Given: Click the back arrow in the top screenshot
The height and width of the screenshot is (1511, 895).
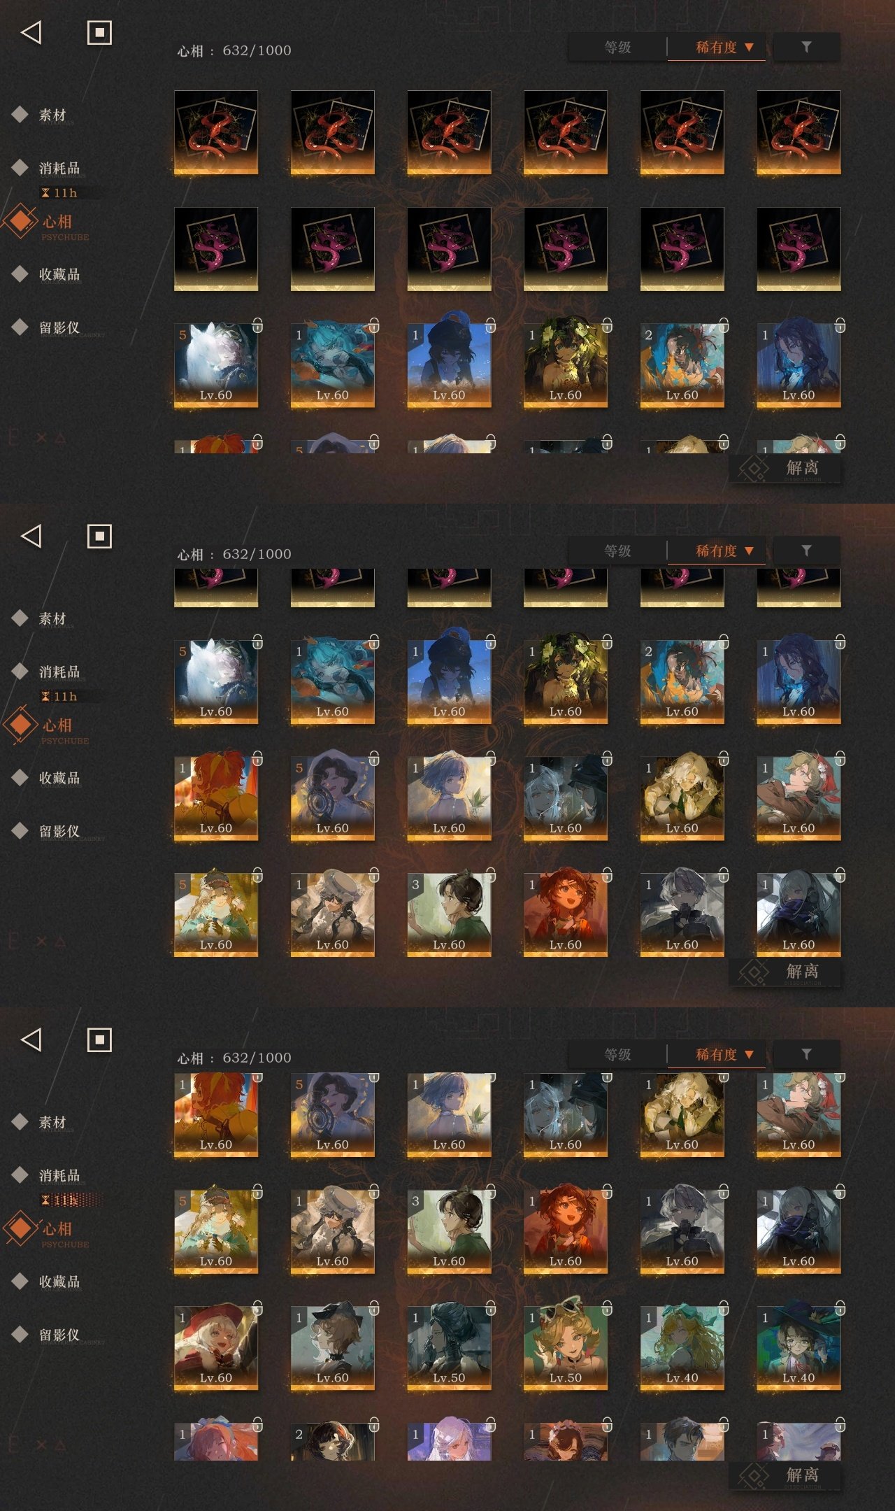Looking at the screenshot, I should (x=31, y=32).
